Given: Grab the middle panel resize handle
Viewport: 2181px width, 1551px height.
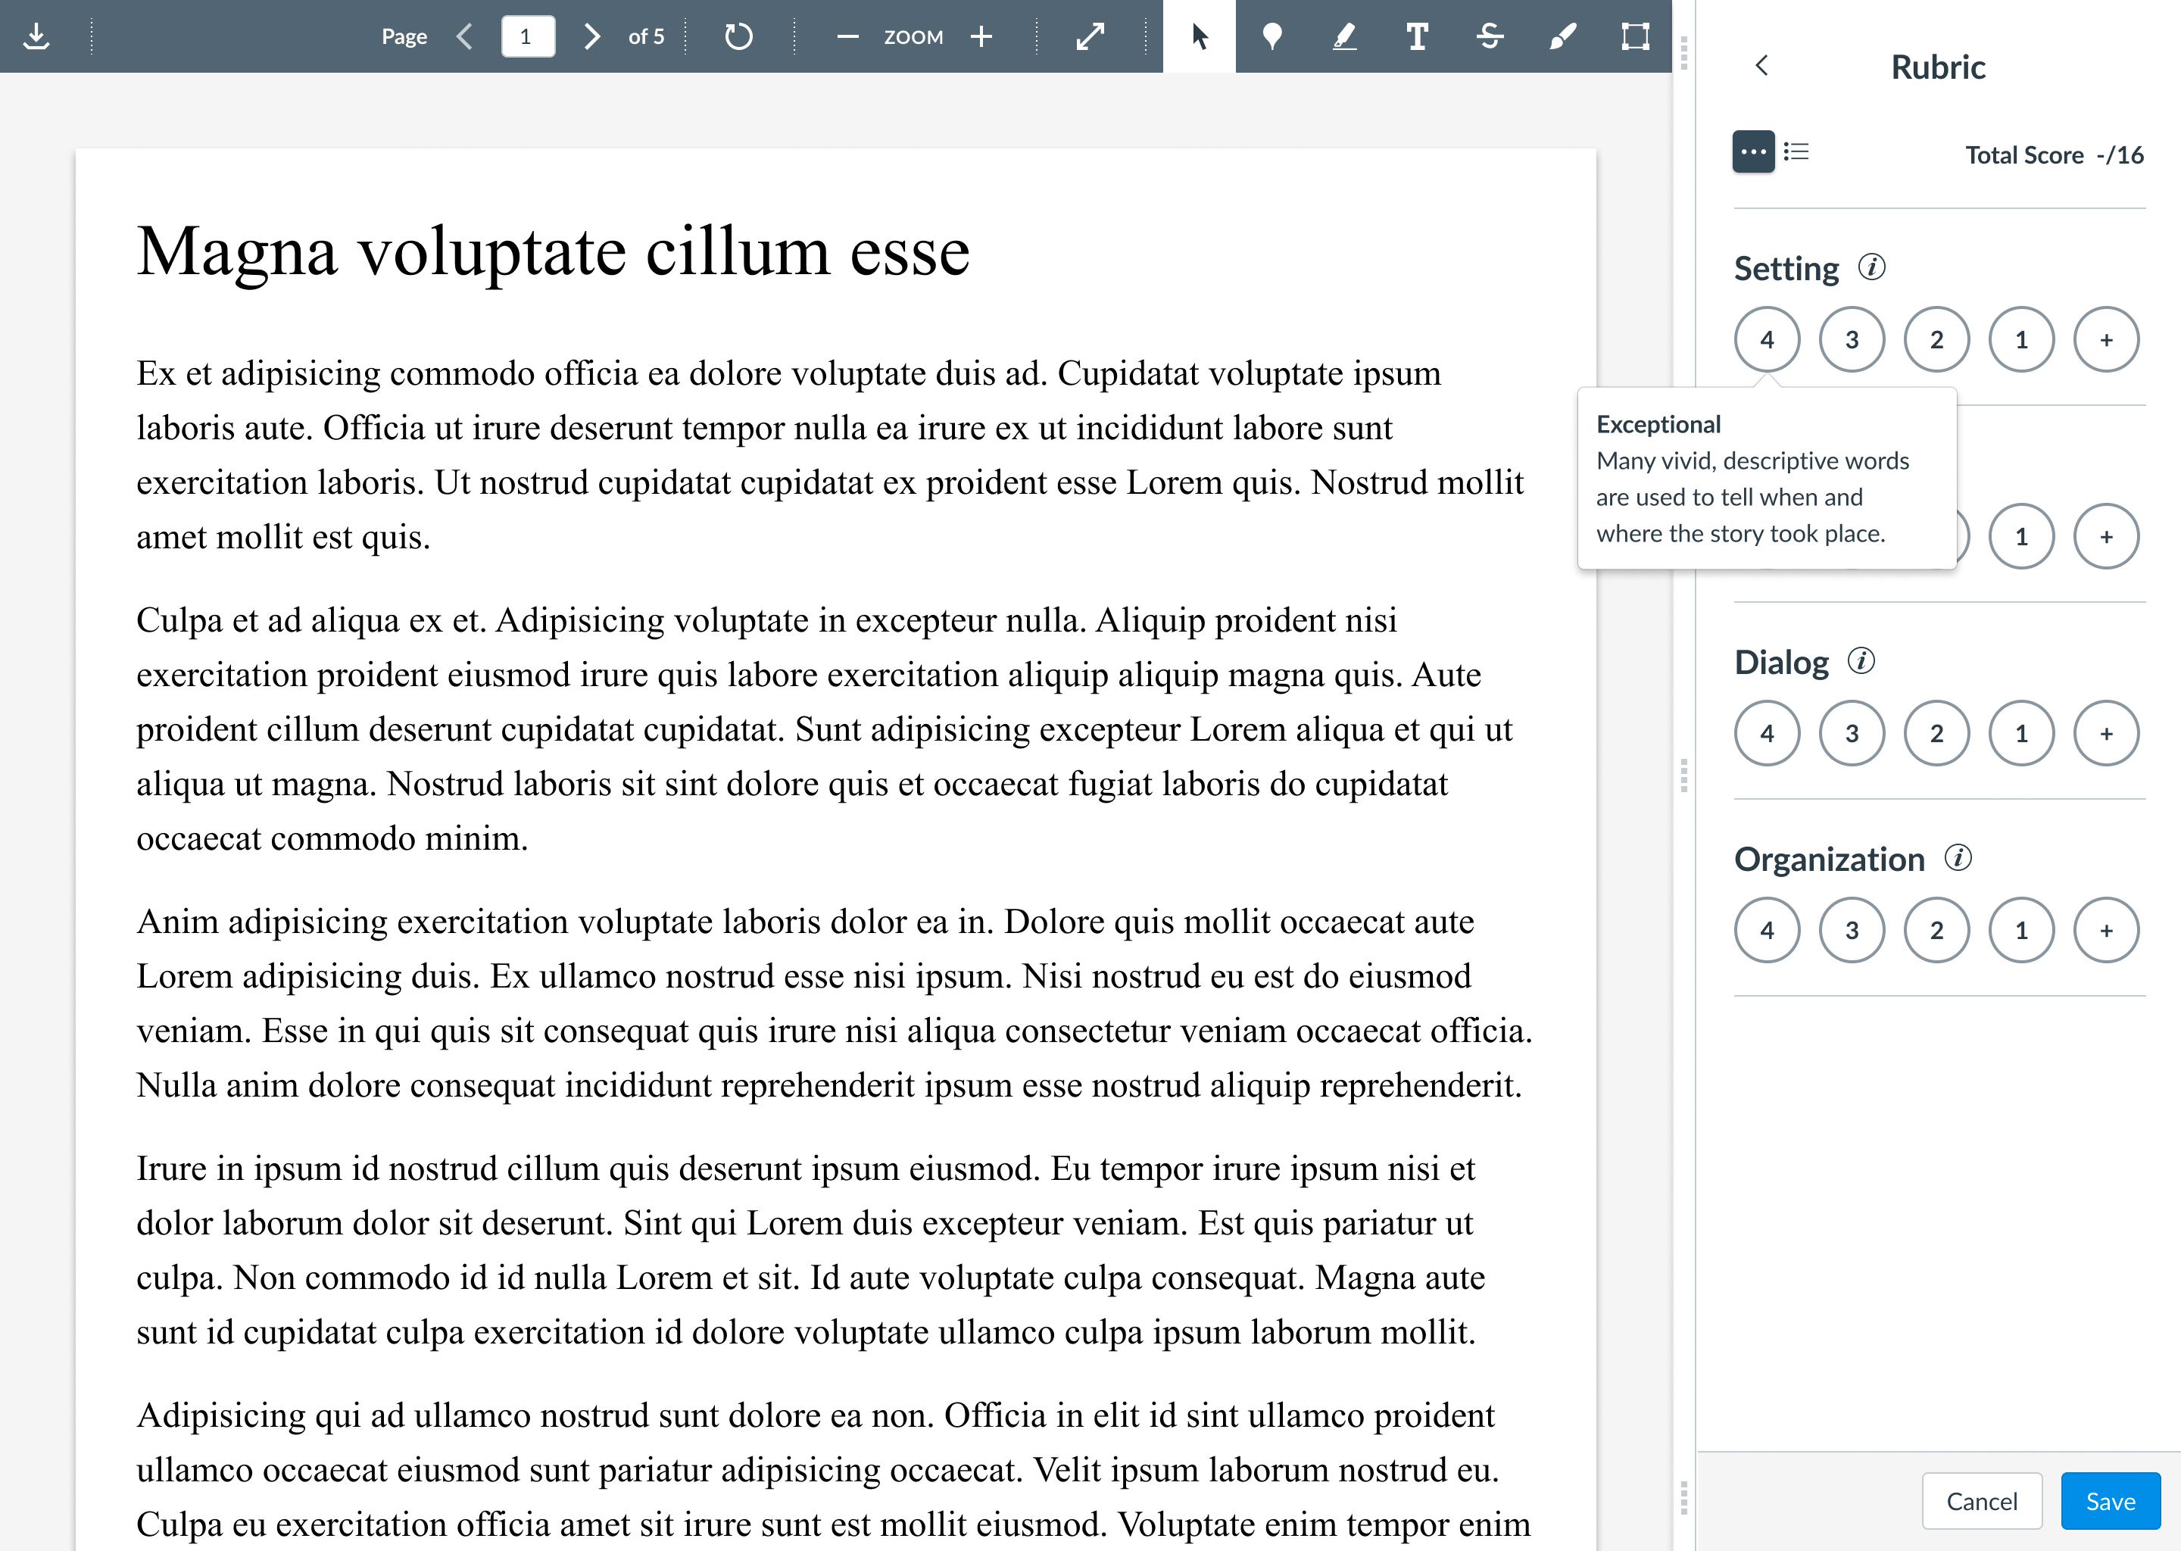Looking at the screenshot, I should tap(1683, 775).
